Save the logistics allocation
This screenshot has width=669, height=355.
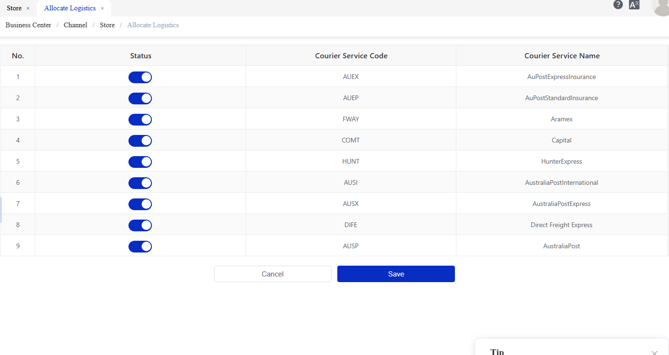396,274
